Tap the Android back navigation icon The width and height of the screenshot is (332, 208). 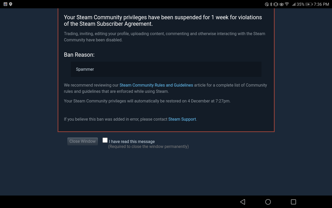(243, 202)
